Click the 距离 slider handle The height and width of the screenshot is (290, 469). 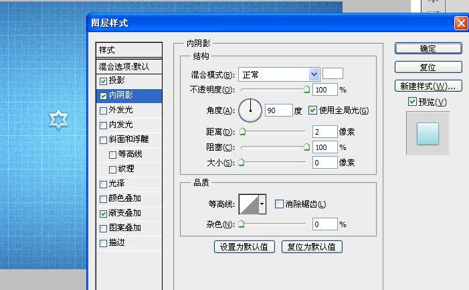243,131
